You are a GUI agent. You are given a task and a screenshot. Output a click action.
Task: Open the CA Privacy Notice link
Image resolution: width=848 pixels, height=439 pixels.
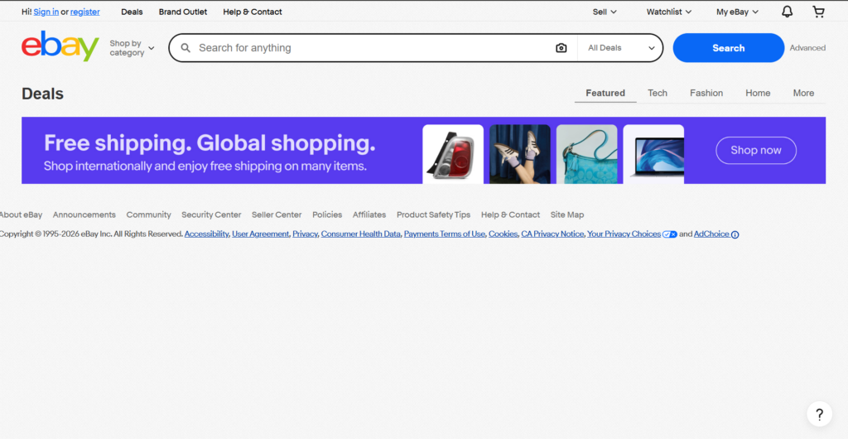552,234
